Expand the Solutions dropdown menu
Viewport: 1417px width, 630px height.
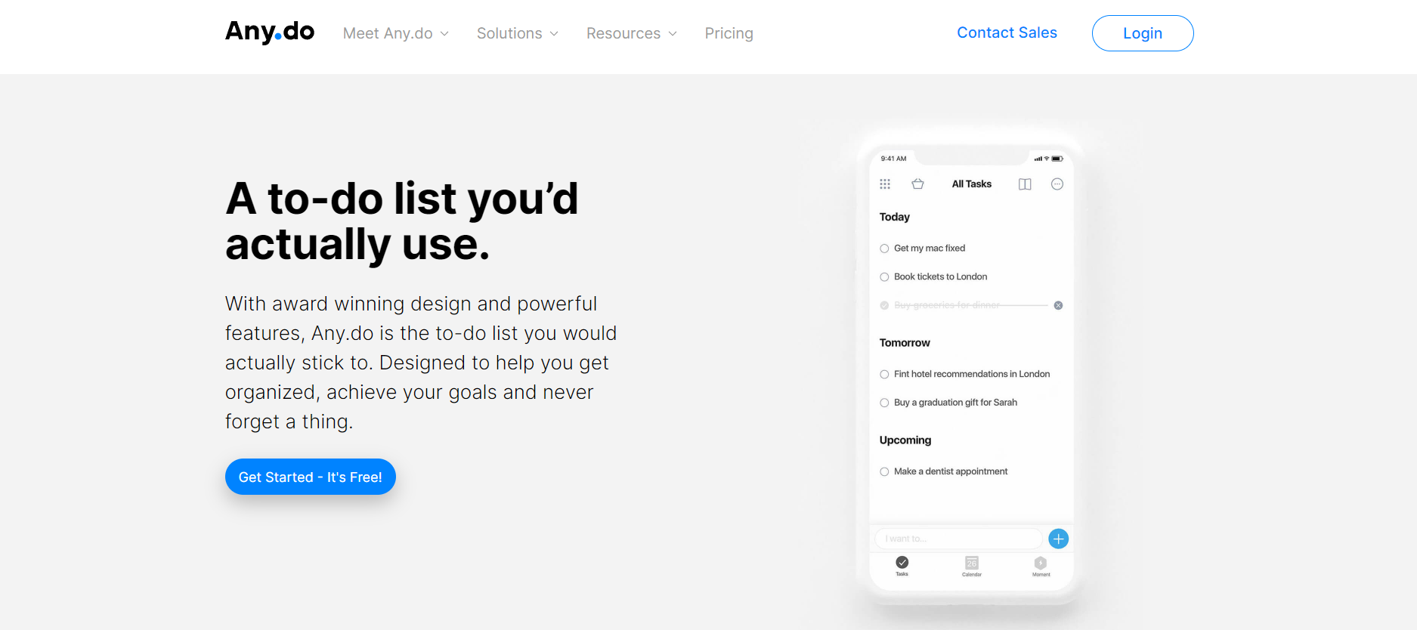coord(517,33)
